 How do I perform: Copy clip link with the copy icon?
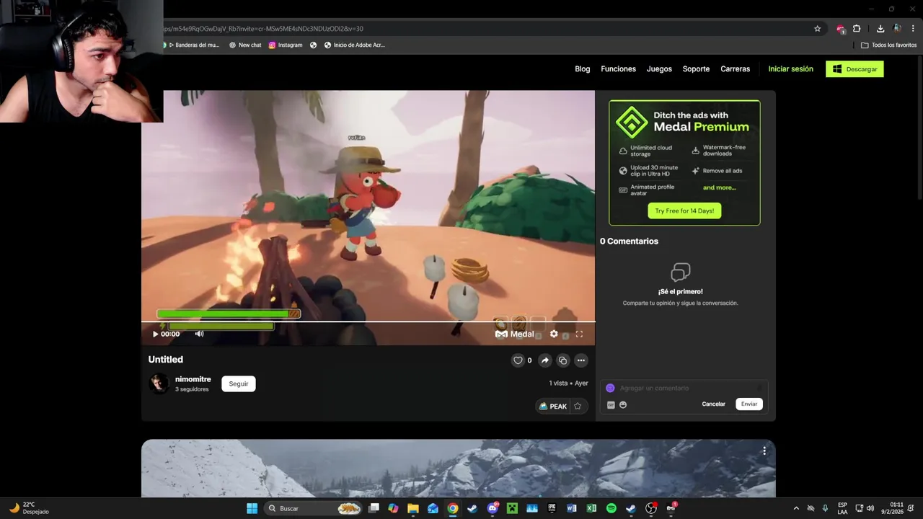(x=563, y=360)
